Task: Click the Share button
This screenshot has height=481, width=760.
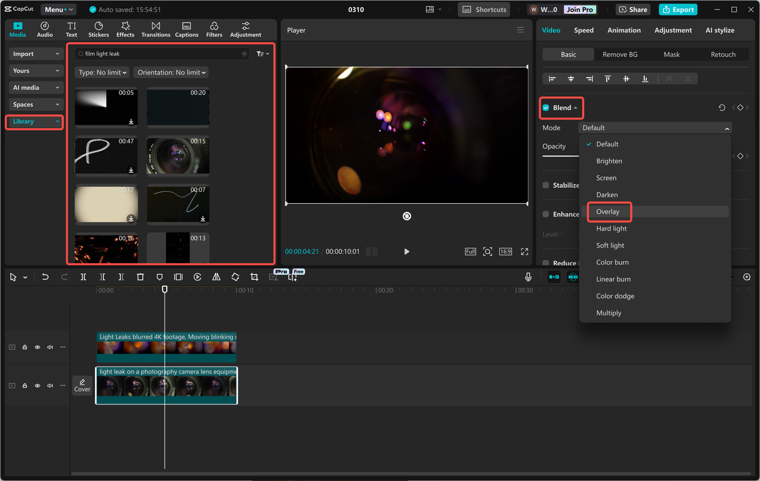Action: click(632, 10)
